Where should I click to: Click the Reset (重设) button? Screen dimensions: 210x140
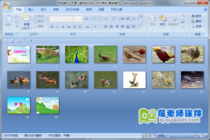point(39,21)
